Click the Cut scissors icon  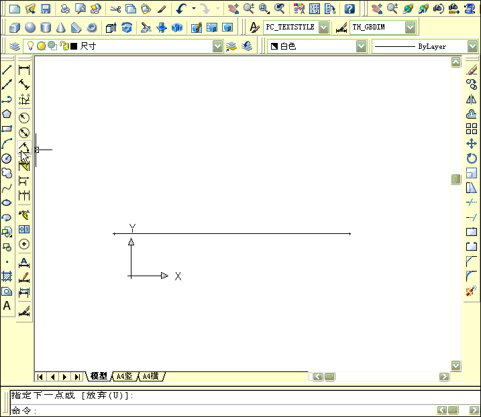click(115, 9)
